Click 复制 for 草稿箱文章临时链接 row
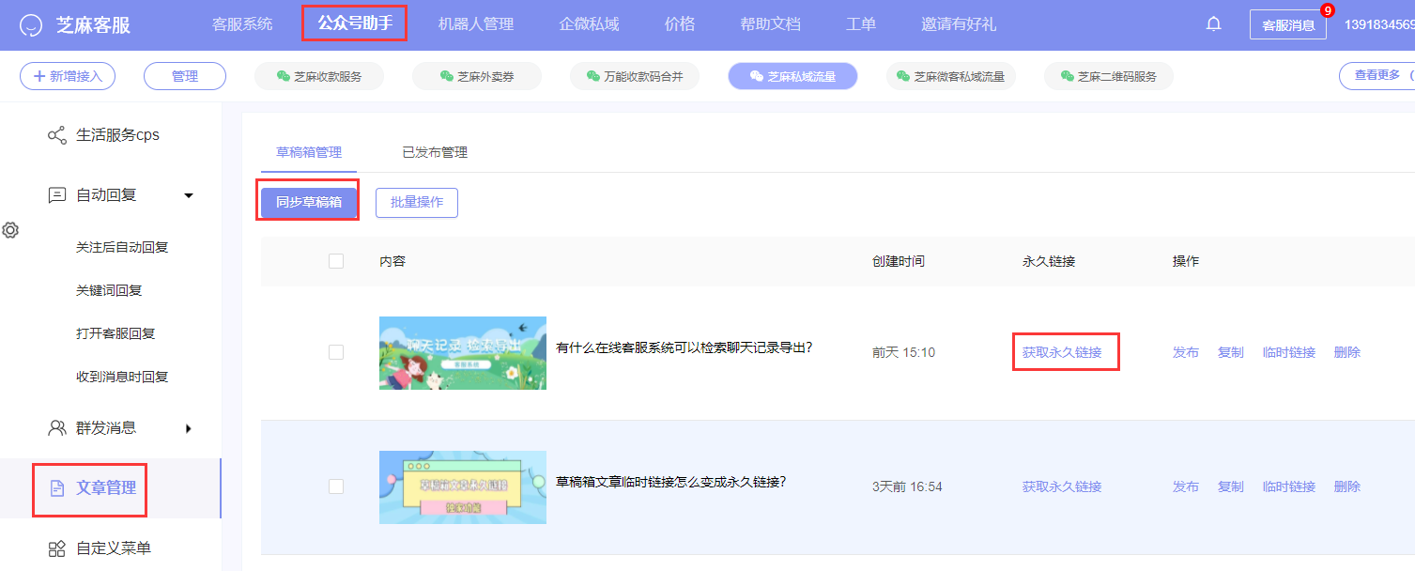1415x571 pixels. point(1231,486)
